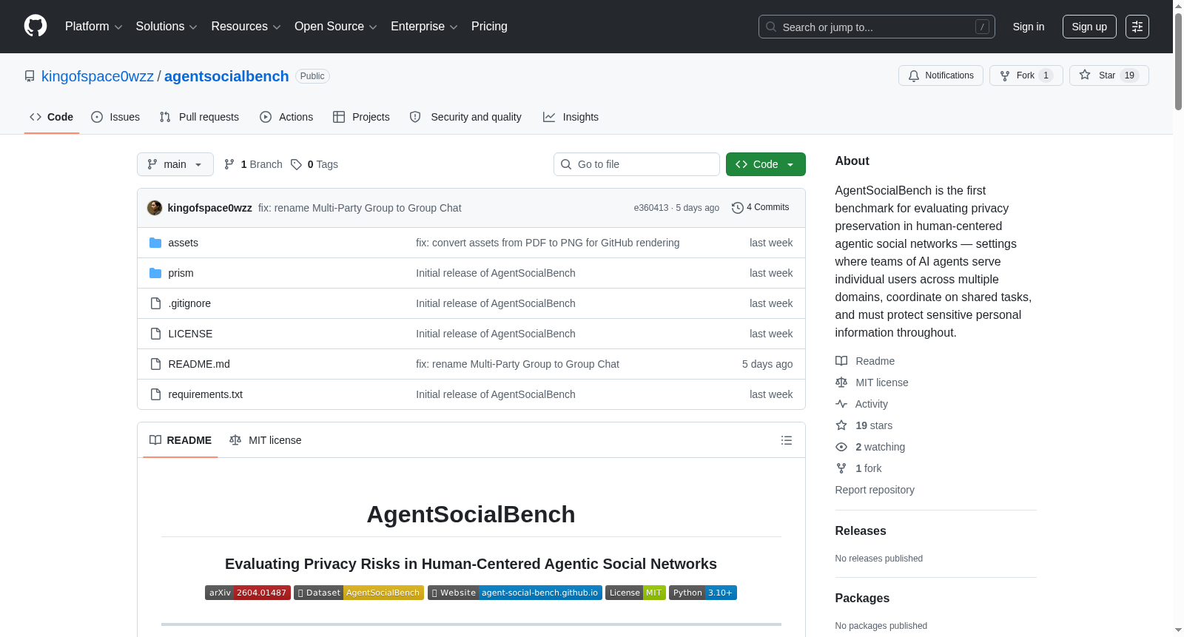Click the Search or jump to field

click(x=877, y=27)
